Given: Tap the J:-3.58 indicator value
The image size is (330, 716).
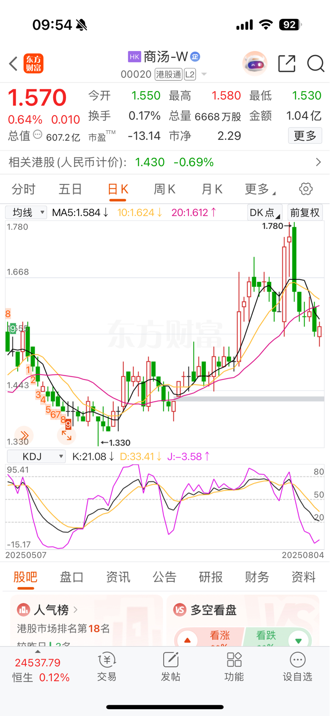Looking at the screenshot, I should coord(188,456).
